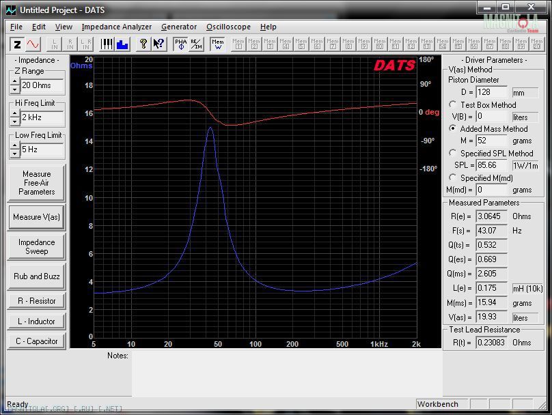The height and width of the screenshot is (415, 552).
Task: Select the Specified M(md) radio button
Action: (453, 177)
